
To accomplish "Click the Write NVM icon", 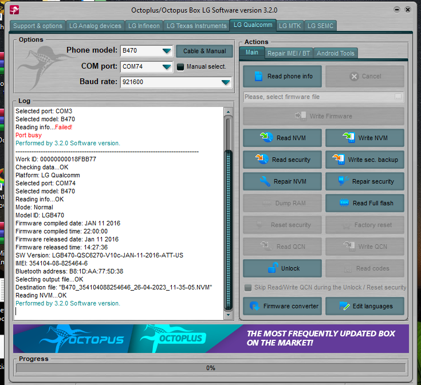I will pos(348,138).
